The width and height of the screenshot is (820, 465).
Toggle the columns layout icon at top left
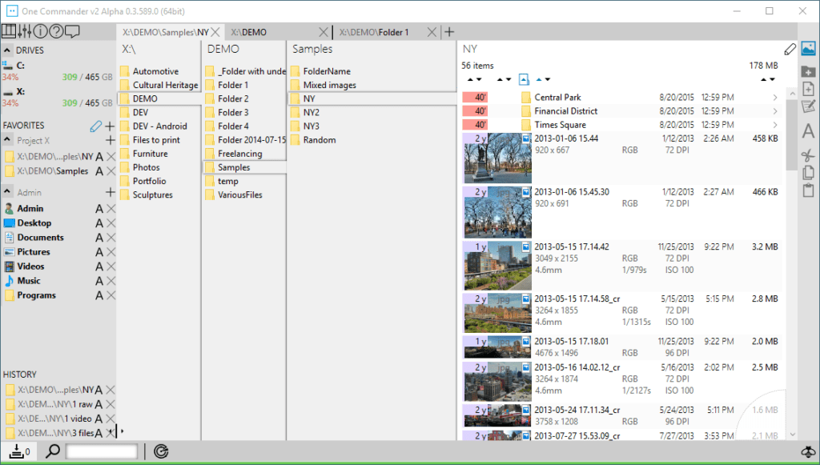click(9, 32)
